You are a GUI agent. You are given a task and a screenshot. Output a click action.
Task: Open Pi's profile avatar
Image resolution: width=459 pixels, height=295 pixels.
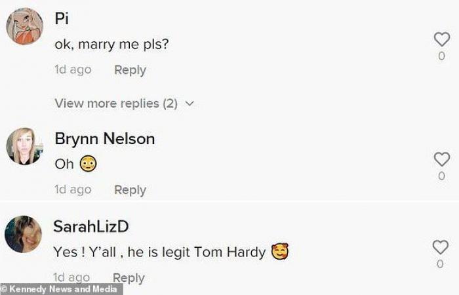25,26
